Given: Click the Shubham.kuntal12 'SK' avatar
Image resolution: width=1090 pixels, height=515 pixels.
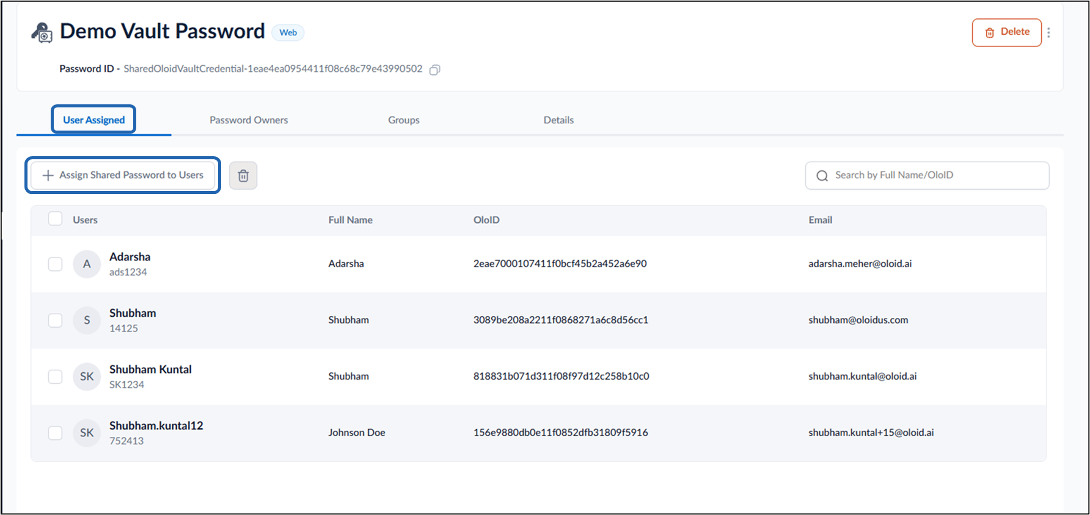Looking at the screenshot, I should pyautogui.click(x=87, y=433).
